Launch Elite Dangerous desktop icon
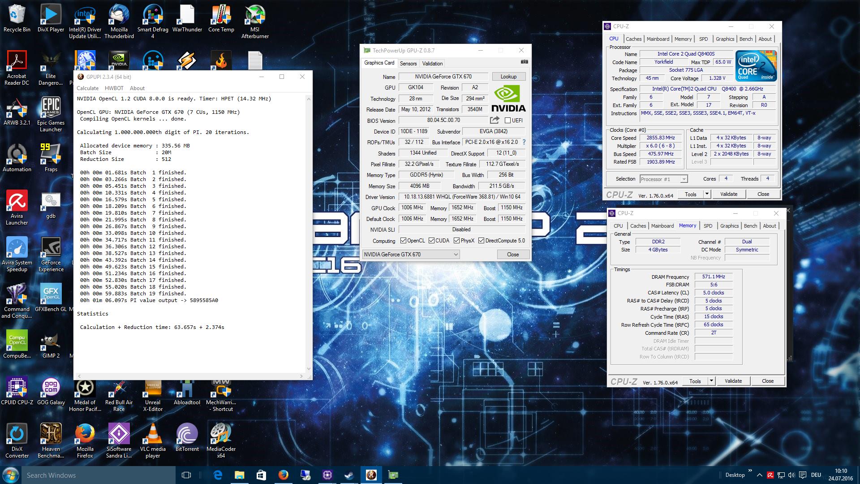This screenshot has width=860, height=484. [x=51, y=69]
